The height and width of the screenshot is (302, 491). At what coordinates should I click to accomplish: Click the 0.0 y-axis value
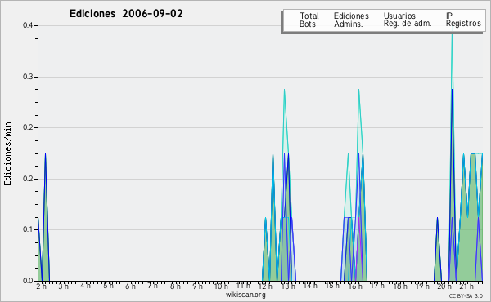pyautogui.click(x=28, y=281)
